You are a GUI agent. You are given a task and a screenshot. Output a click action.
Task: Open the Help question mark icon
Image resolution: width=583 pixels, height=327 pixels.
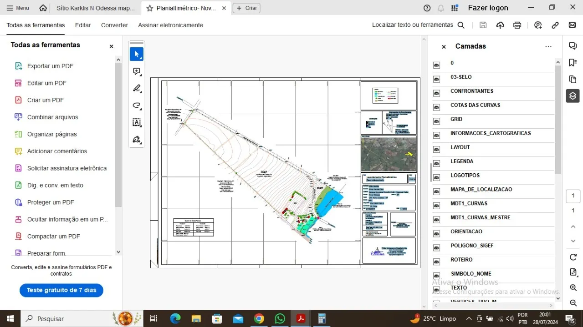pos(427,8)
